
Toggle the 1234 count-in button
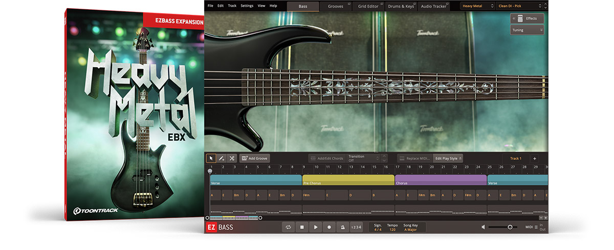click(x=356, y=227)
